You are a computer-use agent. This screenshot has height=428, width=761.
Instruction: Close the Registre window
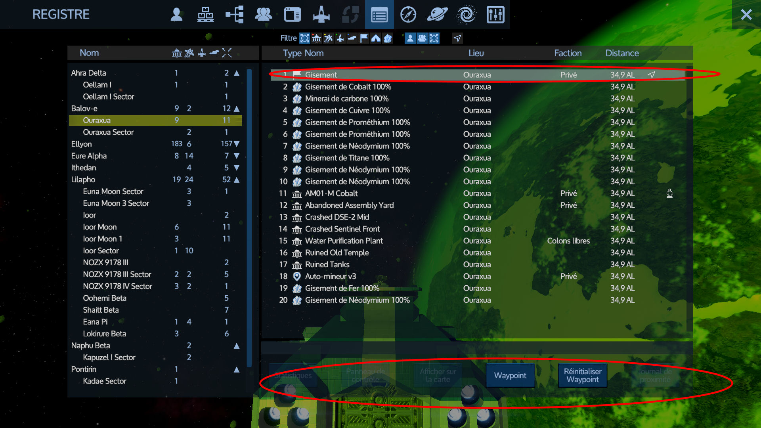(746, 15)
